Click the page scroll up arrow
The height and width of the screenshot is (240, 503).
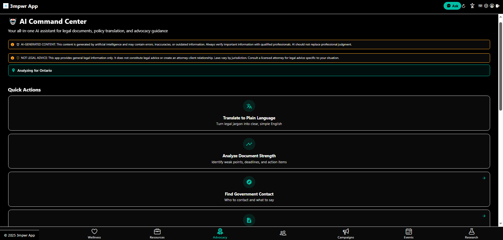500,16
